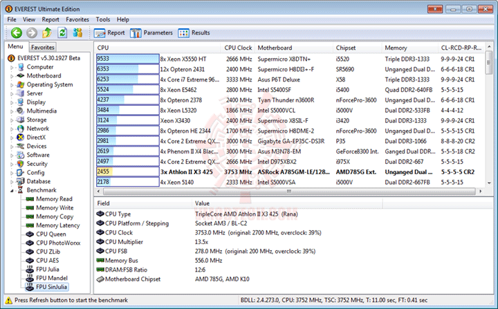Expand the Computer tree node
Viewport: 498px width, 309px height.
coord(12,67)
